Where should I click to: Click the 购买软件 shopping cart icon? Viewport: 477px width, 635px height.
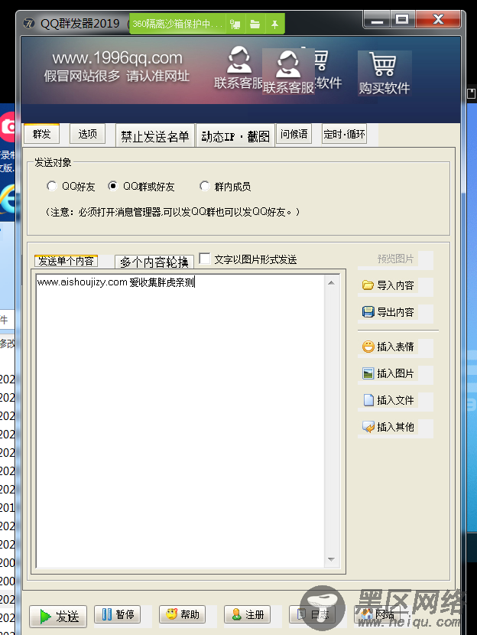click(385, 73)
